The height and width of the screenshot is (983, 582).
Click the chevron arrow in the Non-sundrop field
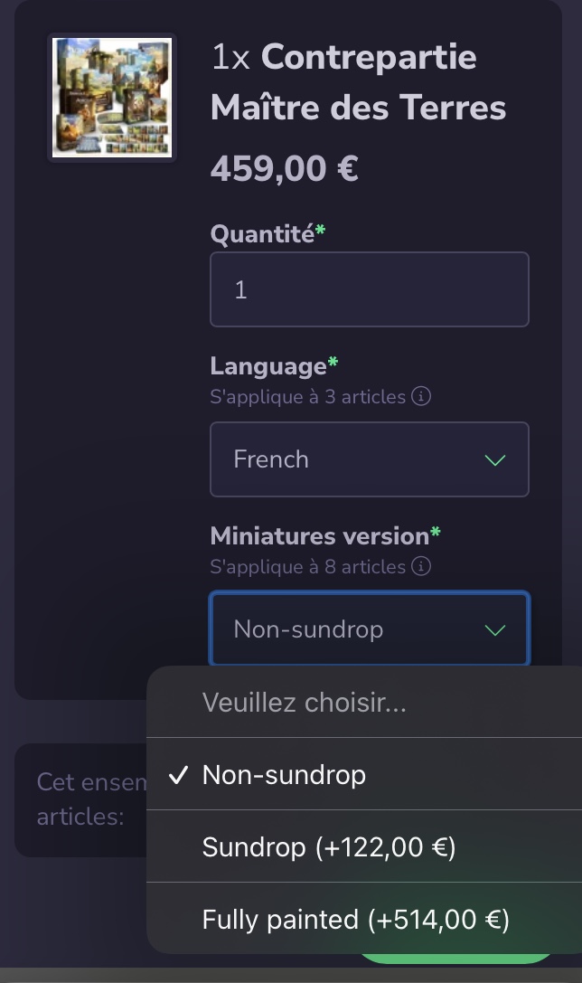point(494,630)
